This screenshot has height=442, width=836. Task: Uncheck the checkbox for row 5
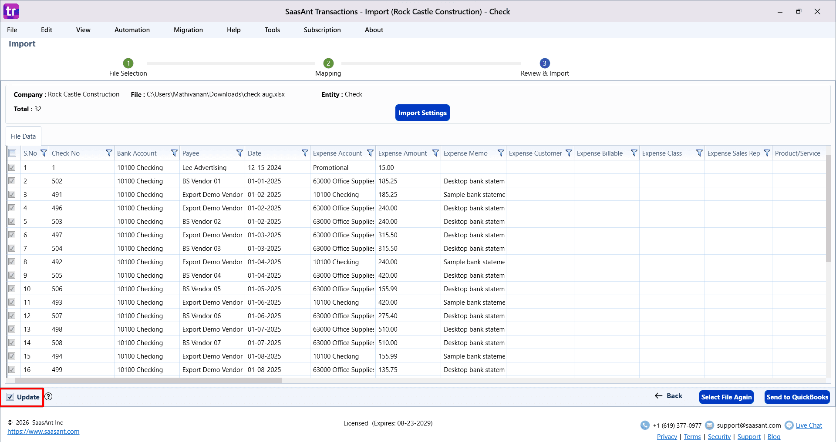(12, 221)
